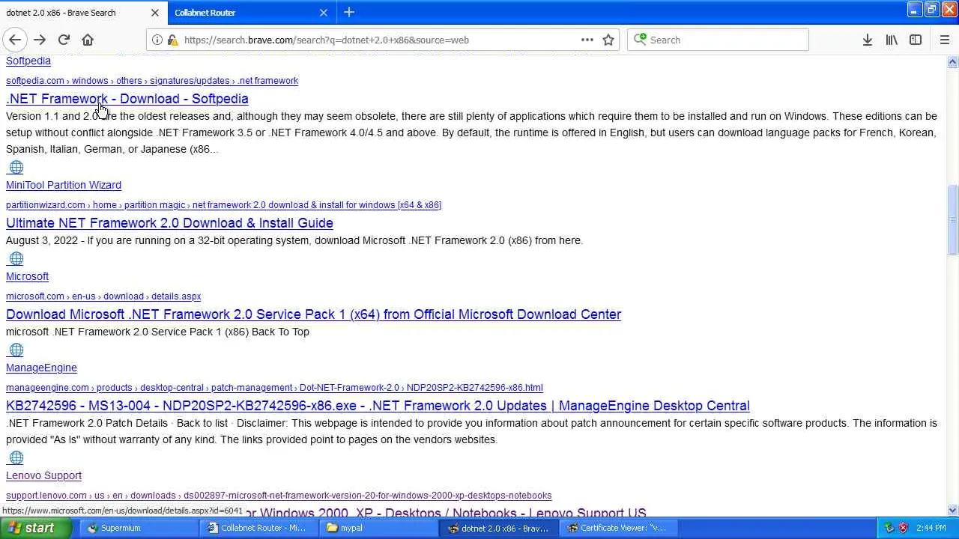The image size is (959, 539).
Task: Open the Windows Start menu
Action: click(36, 528)
